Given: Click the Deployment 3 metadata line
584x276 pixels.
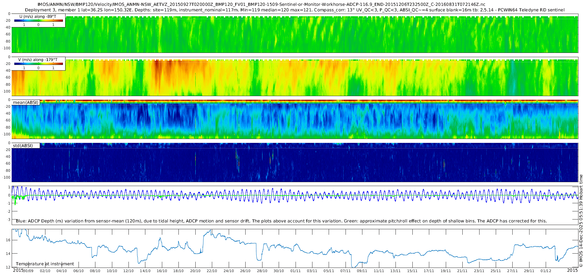Looking at the screenshot, I should pyautogui.click(x=295, y=10).
